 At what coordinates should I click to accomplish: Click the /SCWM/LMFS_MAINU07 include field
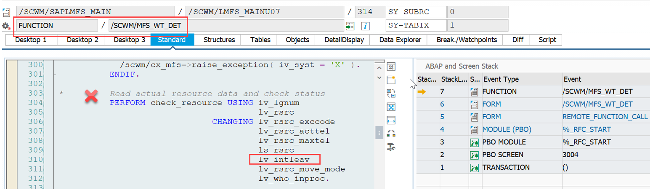tap(264, 12)
